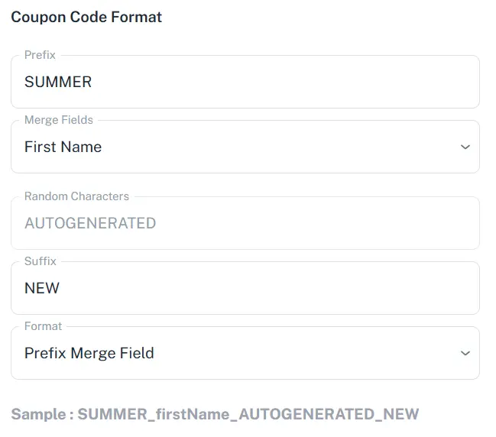The height and width of the screenshot is (437, 496).
Task: Click the 'Prefix' field label
Action: point(40,55)
